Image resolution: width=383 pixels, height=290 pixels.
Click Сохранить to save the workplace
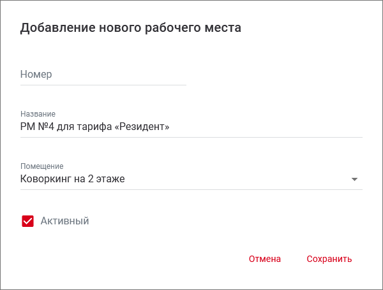[329, 259]
